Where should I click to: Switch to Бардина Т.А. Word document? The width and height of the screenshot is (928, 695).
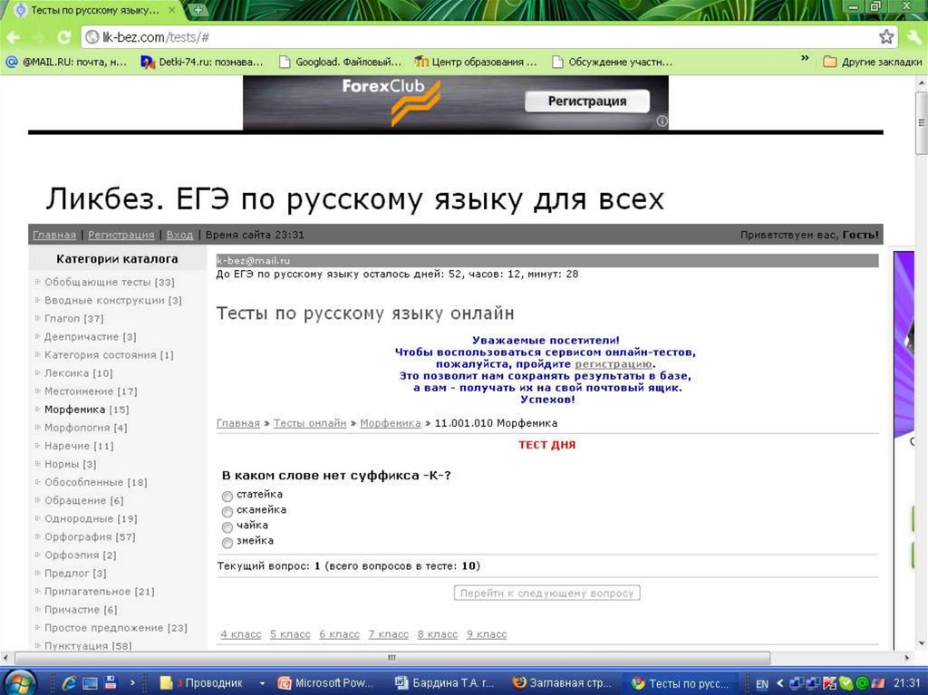click(x=445, y=682)
